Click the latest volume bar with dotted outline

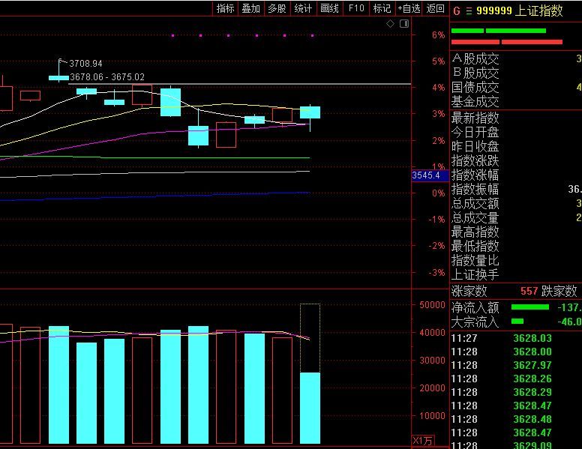(310, 407)
